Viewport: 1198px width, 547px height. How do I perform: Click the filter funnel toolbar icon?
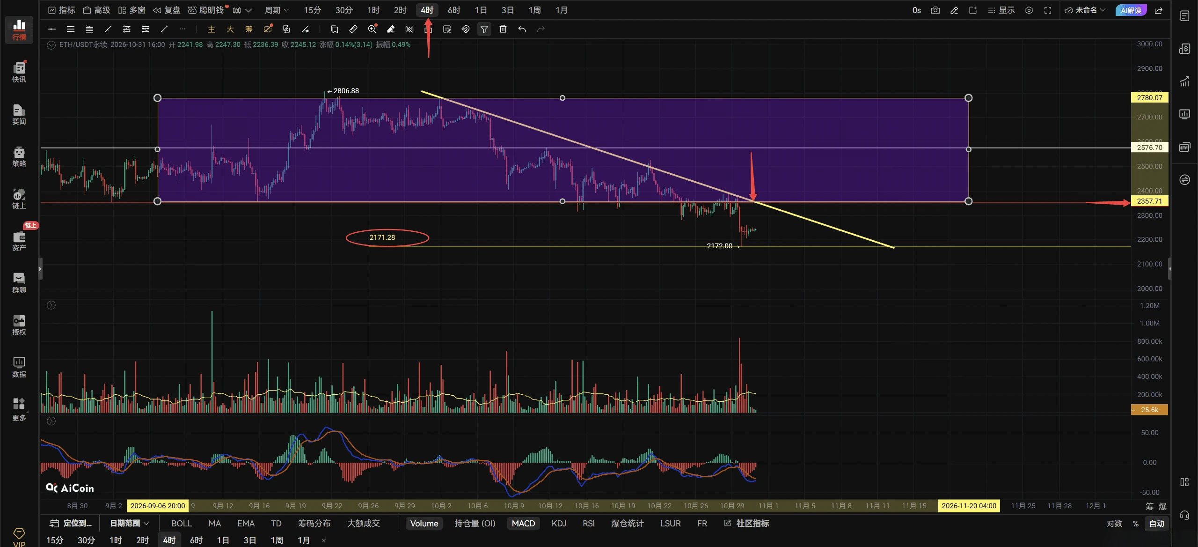(x=484, y=29)
